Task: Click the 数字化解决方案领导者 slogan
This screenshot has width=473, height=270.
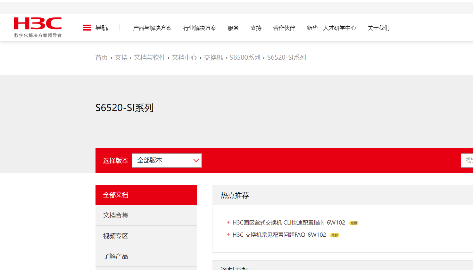Action: (38, 35)
